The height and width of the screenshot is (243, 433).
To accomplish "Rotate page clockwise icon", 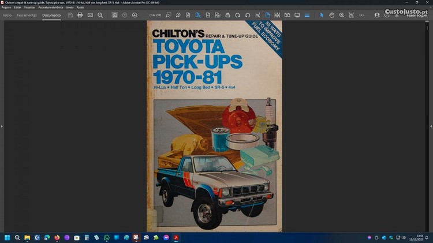I will pyautogui.click(x=248, y=15).
